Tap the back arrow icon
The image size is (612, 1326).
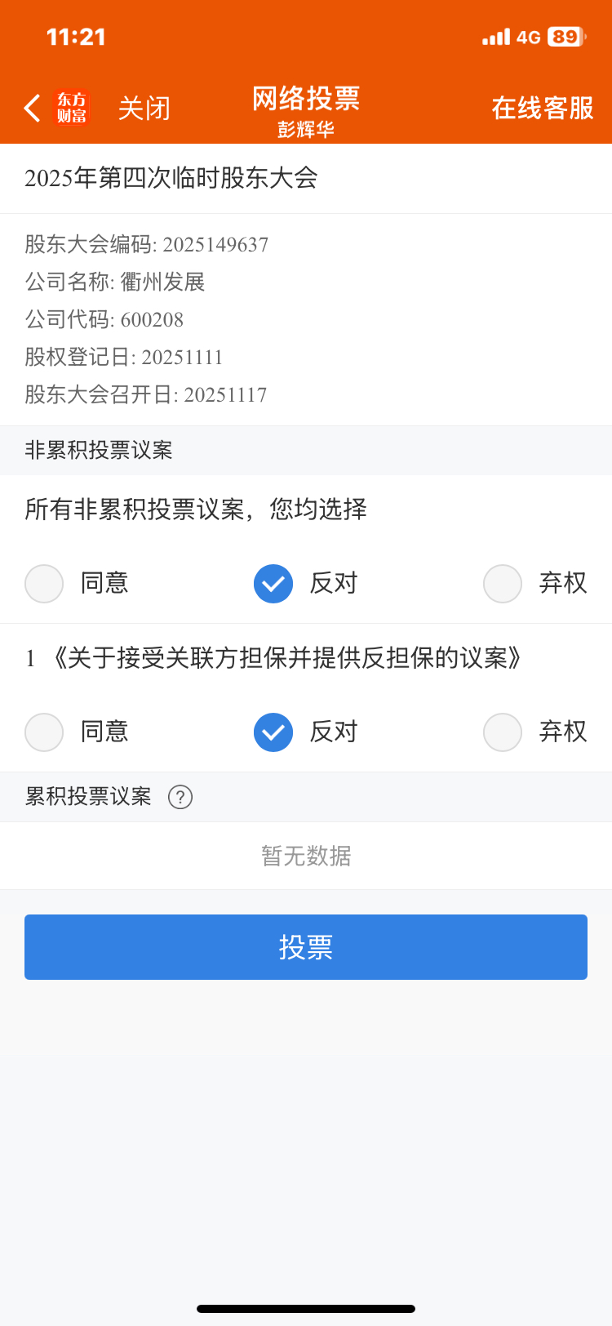click(x=33, y=108)
